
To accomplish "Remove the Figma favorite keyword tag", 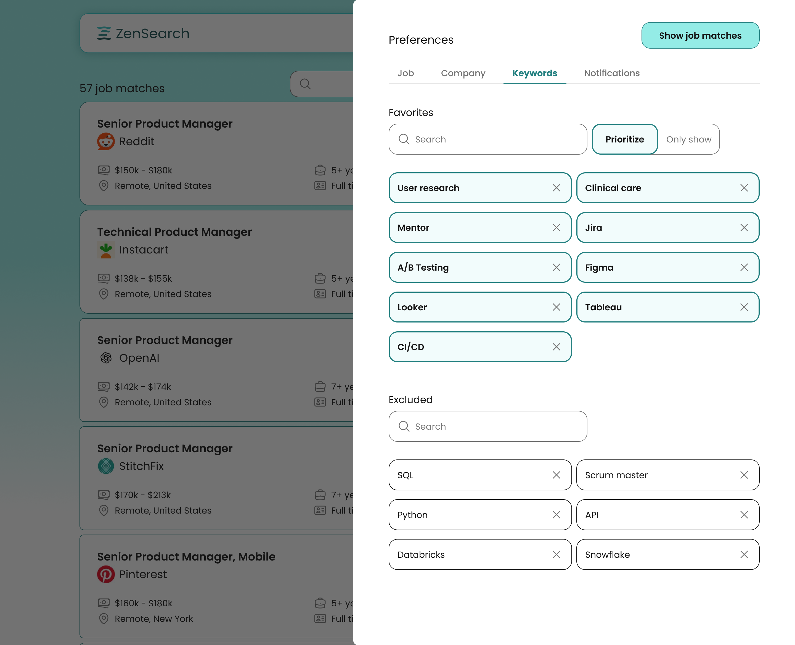I will pos(744,267).
